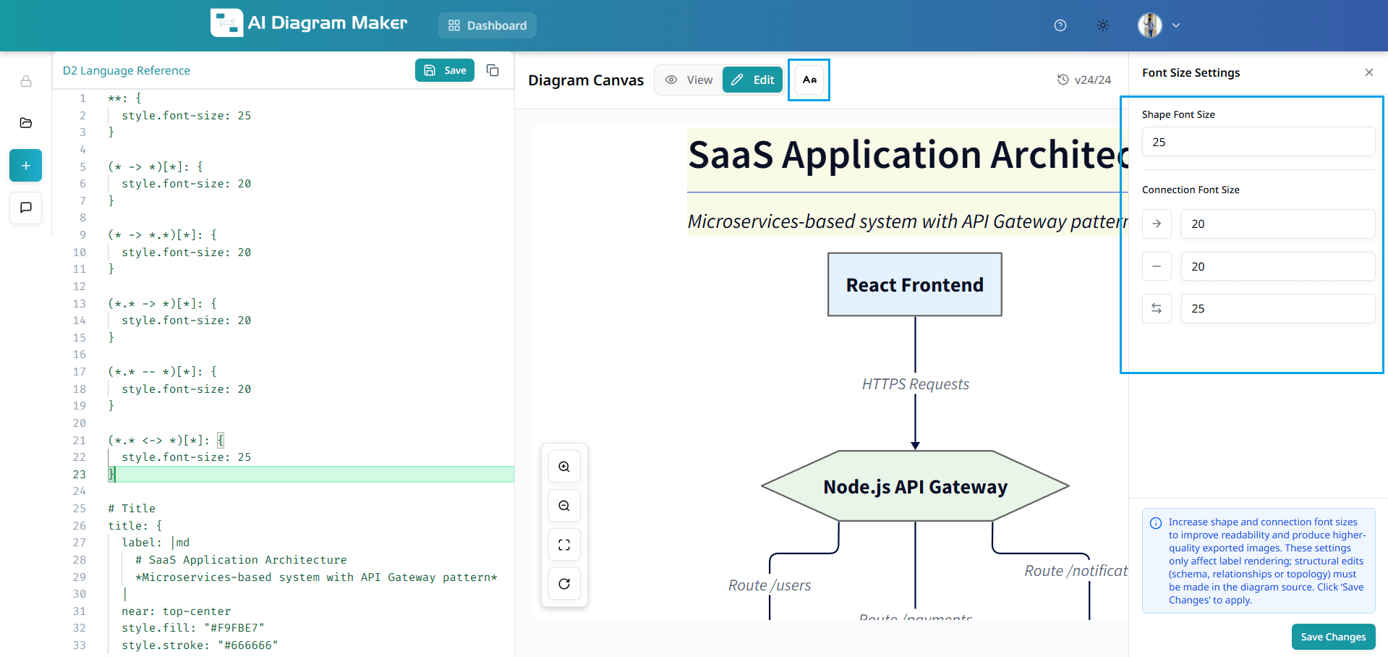Open the font size settings icon

tap(809, 80)
